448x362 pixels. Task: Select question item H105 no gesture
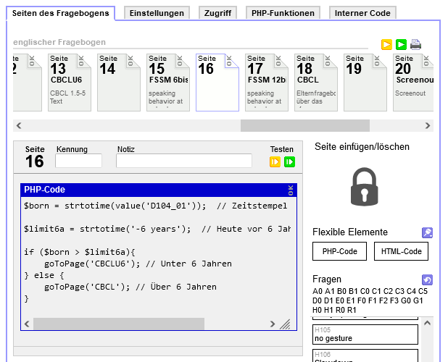coord(365,334)
